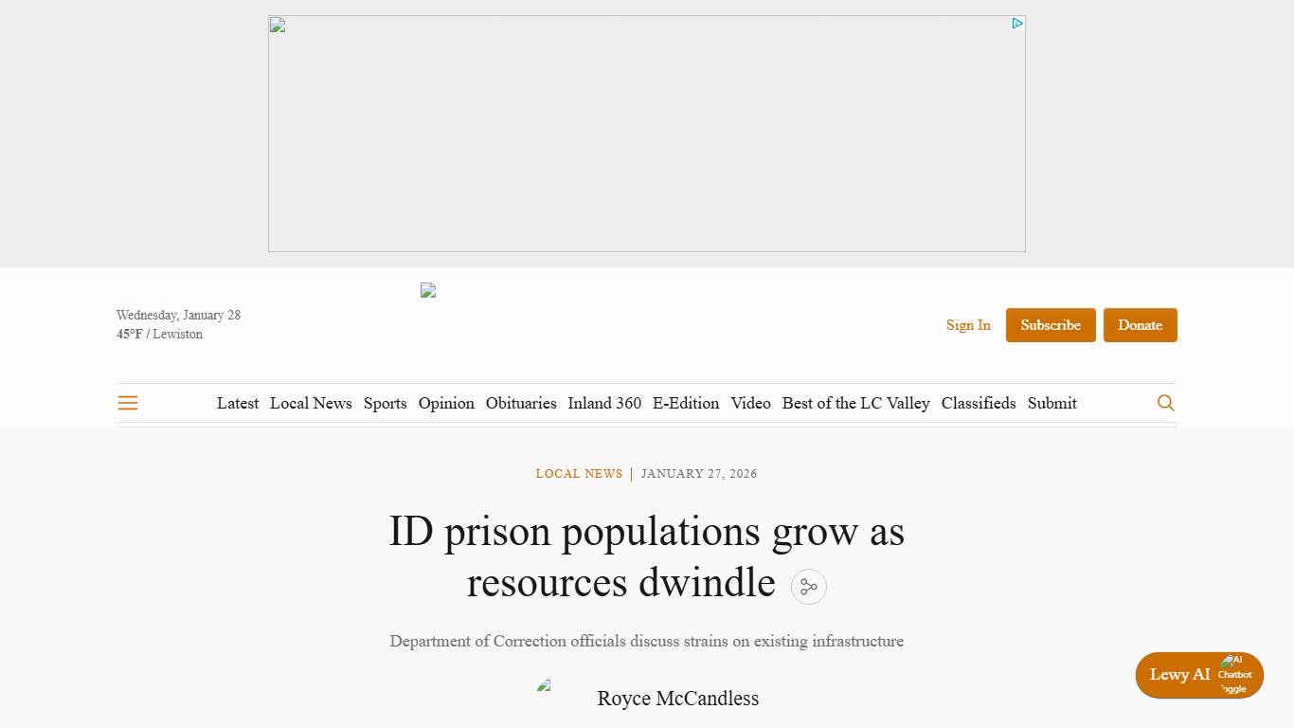Click the Sign In link
The width and height of the screenshot is (1294, 728).
click(x=968, y=325)
